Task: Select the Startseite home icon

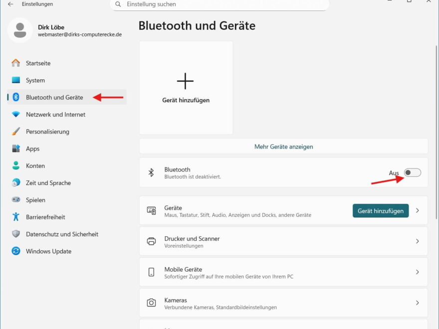Action: click(15, 63)
